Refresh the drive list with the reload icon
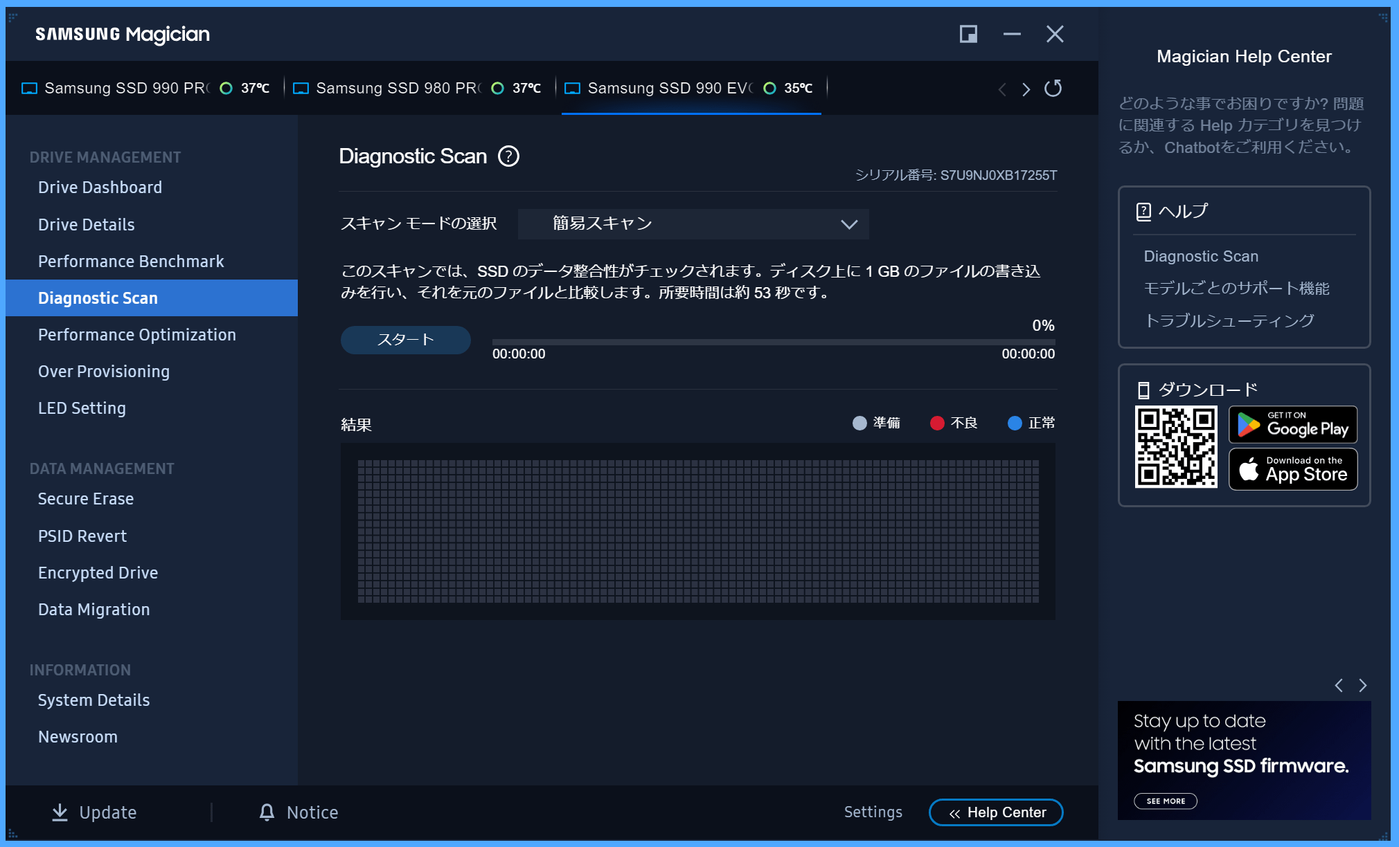Viewport: 1399px width, 847px height. tap(1053, 88)
